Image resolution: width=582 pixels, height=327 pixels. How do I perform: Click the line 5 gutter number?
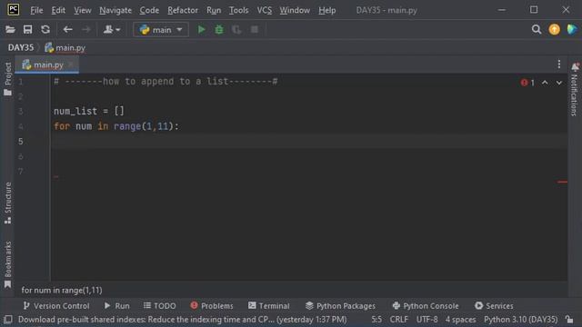21,142
